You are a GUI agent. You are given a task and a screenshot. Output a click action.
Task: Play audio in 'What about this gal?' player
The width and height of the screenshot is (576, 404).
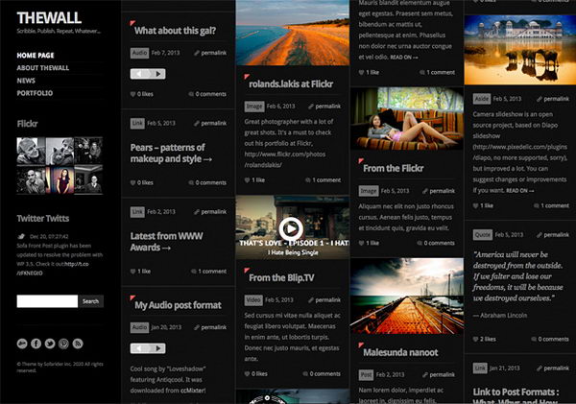(x=158, y=74)
